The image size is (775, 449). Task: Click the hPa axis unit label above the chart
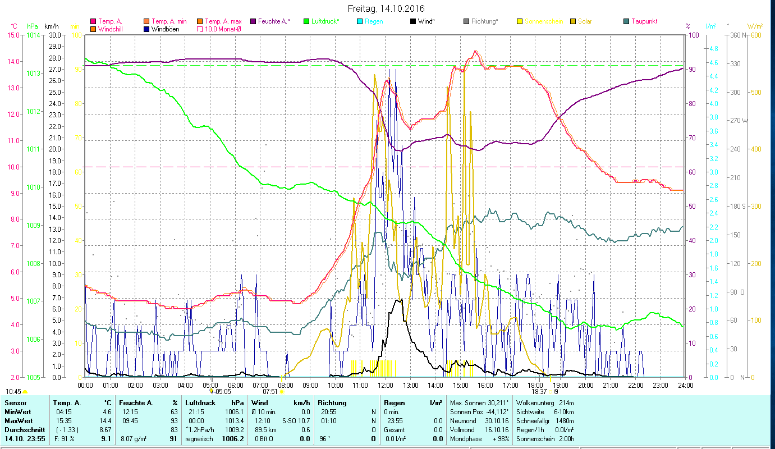33,26
